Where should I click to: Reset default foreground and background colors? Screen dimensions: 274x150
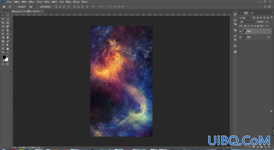tap(3, 61)
